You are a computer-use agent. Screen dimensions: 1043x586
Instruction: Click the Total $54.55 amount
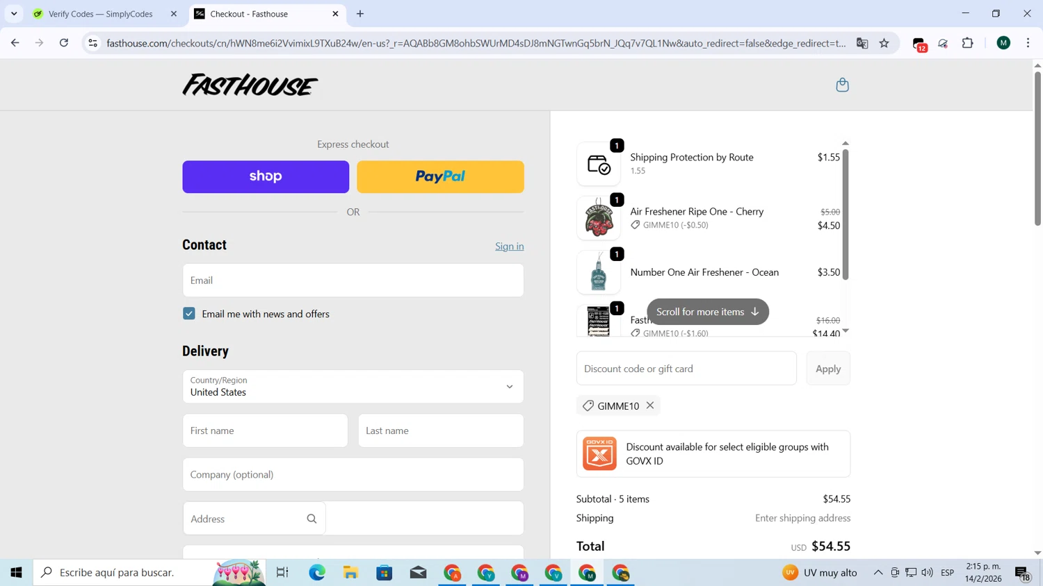coord(831,546)
